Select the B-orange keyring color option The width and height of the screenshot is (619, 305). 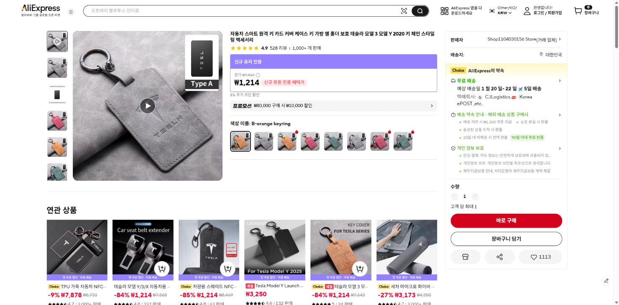point(240,141)
